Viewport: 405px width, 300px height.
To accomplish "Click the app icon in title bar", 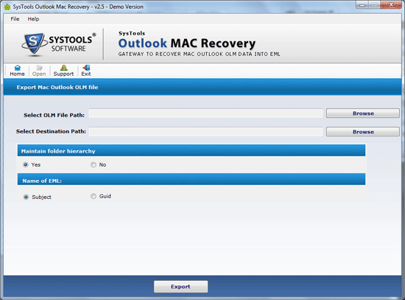I will 7,7.
